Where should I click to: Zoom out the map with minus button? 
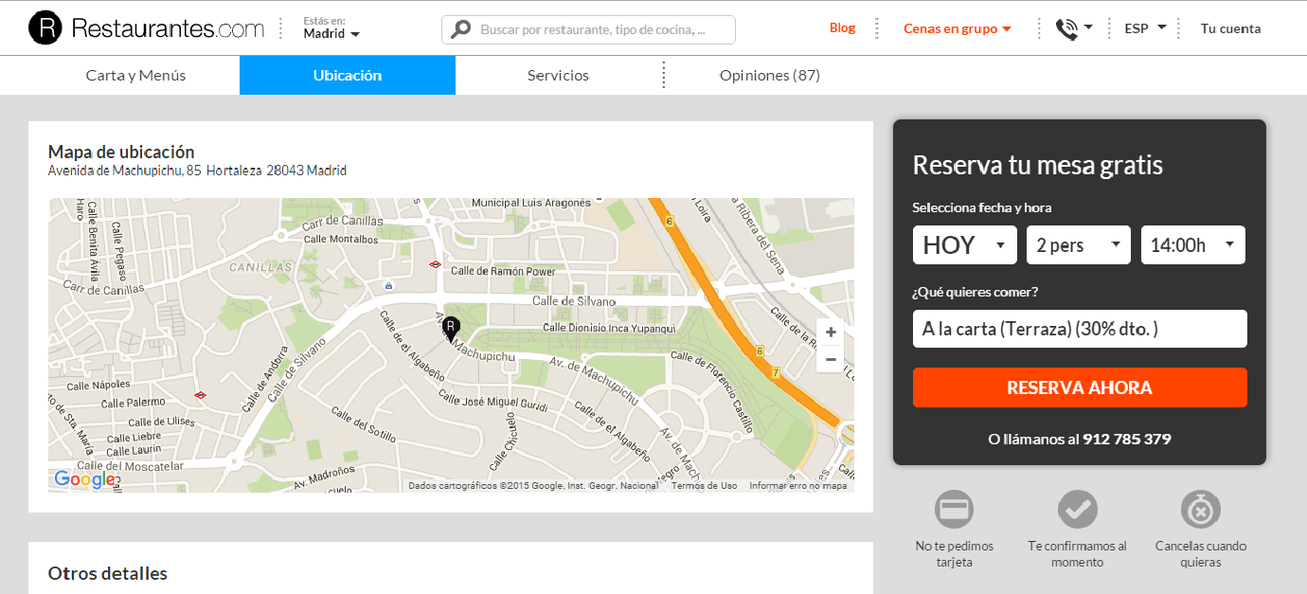click(831, 359)
